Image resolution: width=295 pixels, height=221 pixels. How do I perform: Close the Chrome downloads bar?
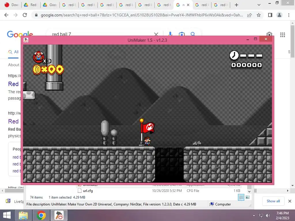tap(290, 201)
